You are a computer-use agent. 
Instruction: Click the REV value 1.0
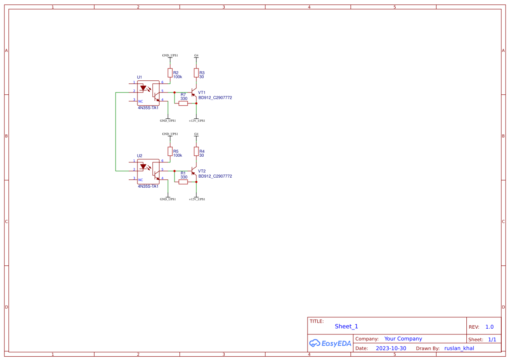(x=489, y=327)
